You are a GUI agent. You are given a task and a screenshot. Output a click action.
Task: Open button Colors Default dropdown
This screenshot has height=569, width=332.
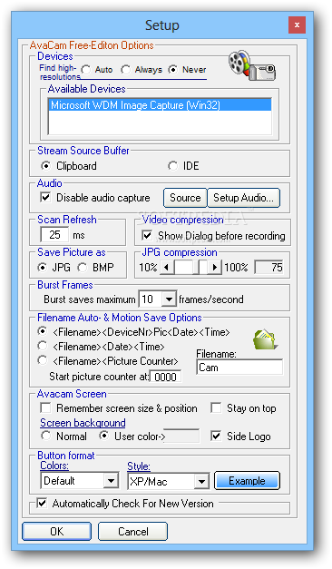point(111,481)
